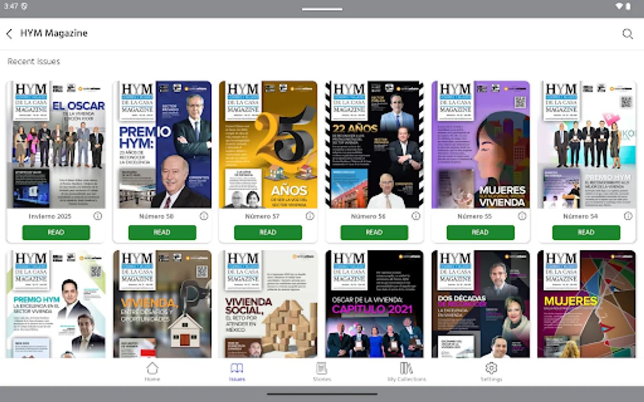Open the Settings tab

tap(491, 372)
